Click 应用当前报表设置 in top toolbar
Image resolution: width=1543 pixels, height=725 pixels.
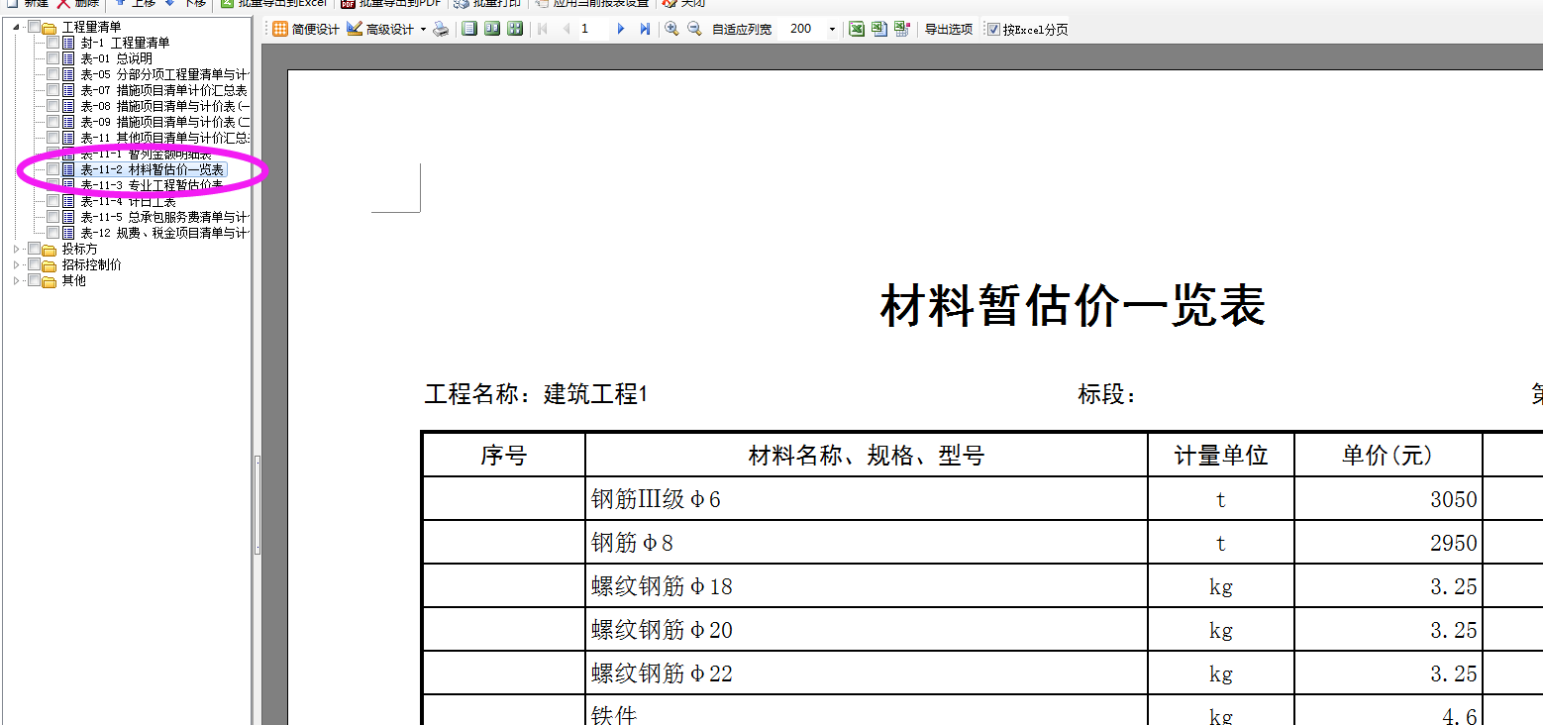pyautogui.click(x=591, y=4)
